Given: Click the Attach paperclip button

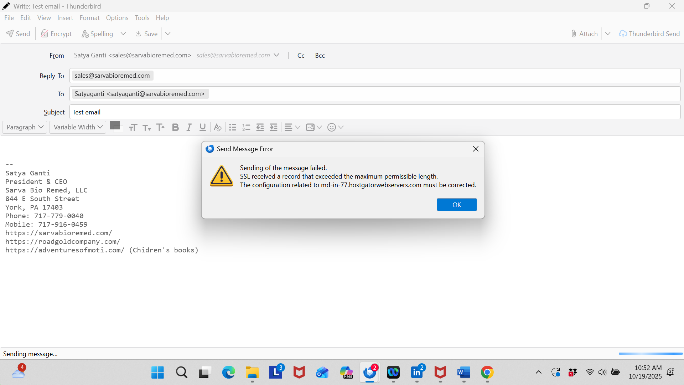Looking at the screenshot, I should pos(584,34).
